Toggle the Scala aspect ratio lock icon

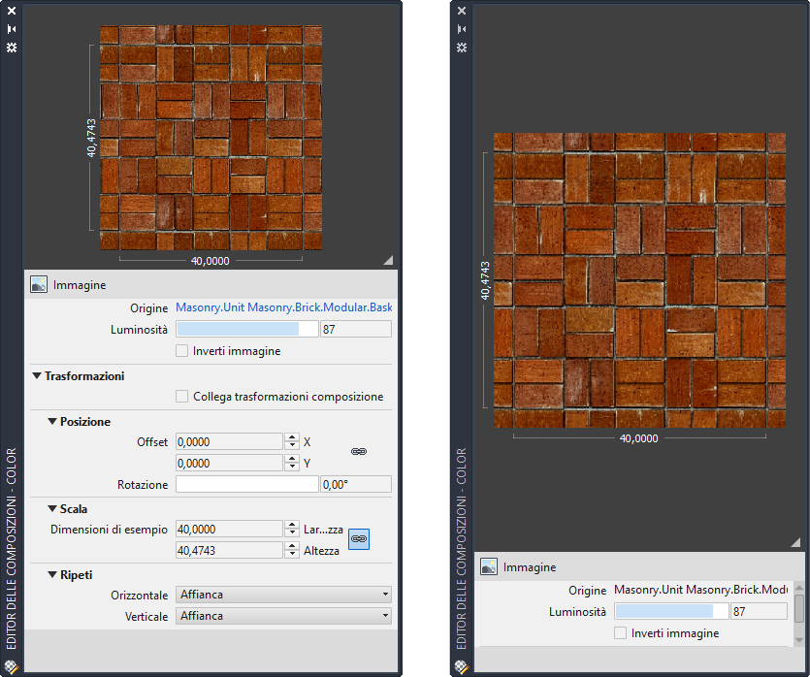coord(359,538)
